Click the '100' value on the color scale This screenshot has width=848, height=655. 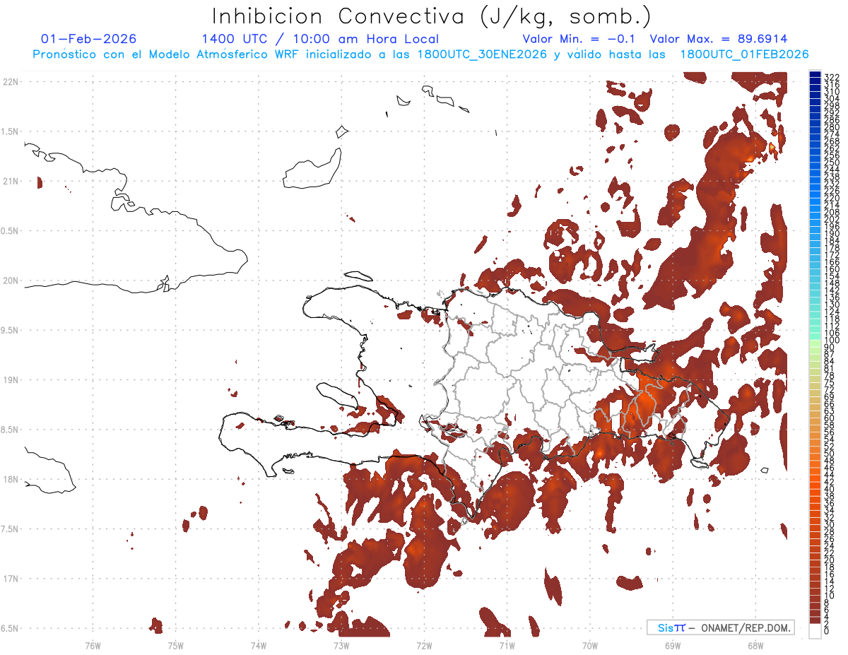pyautogui.click(x=831, y=341)
